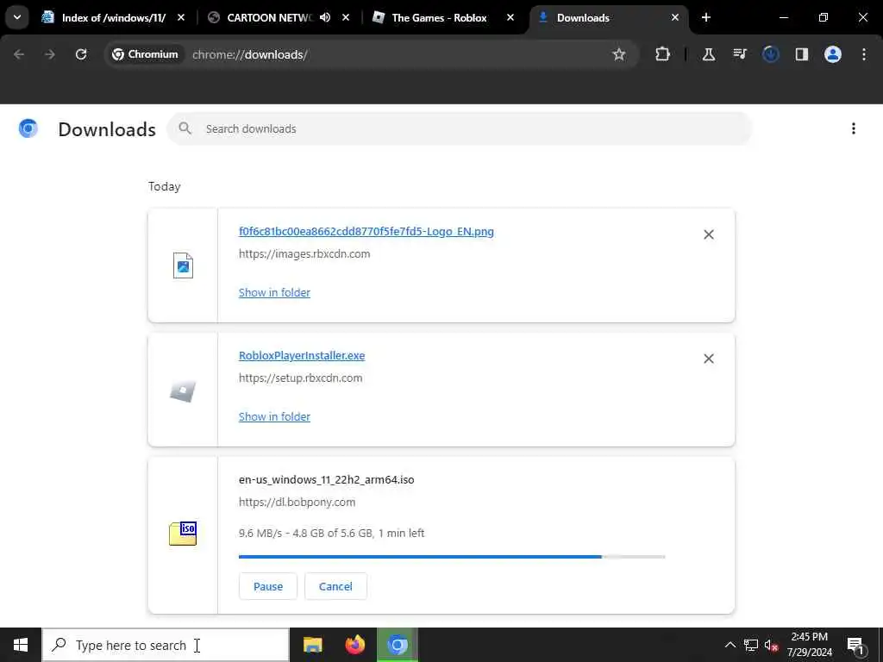Viewport: 883px width, 662px height.
Task: Mute the CARTOON NETWORK tab audio icon
Action: pyautogui.click(x=325, y=18)
